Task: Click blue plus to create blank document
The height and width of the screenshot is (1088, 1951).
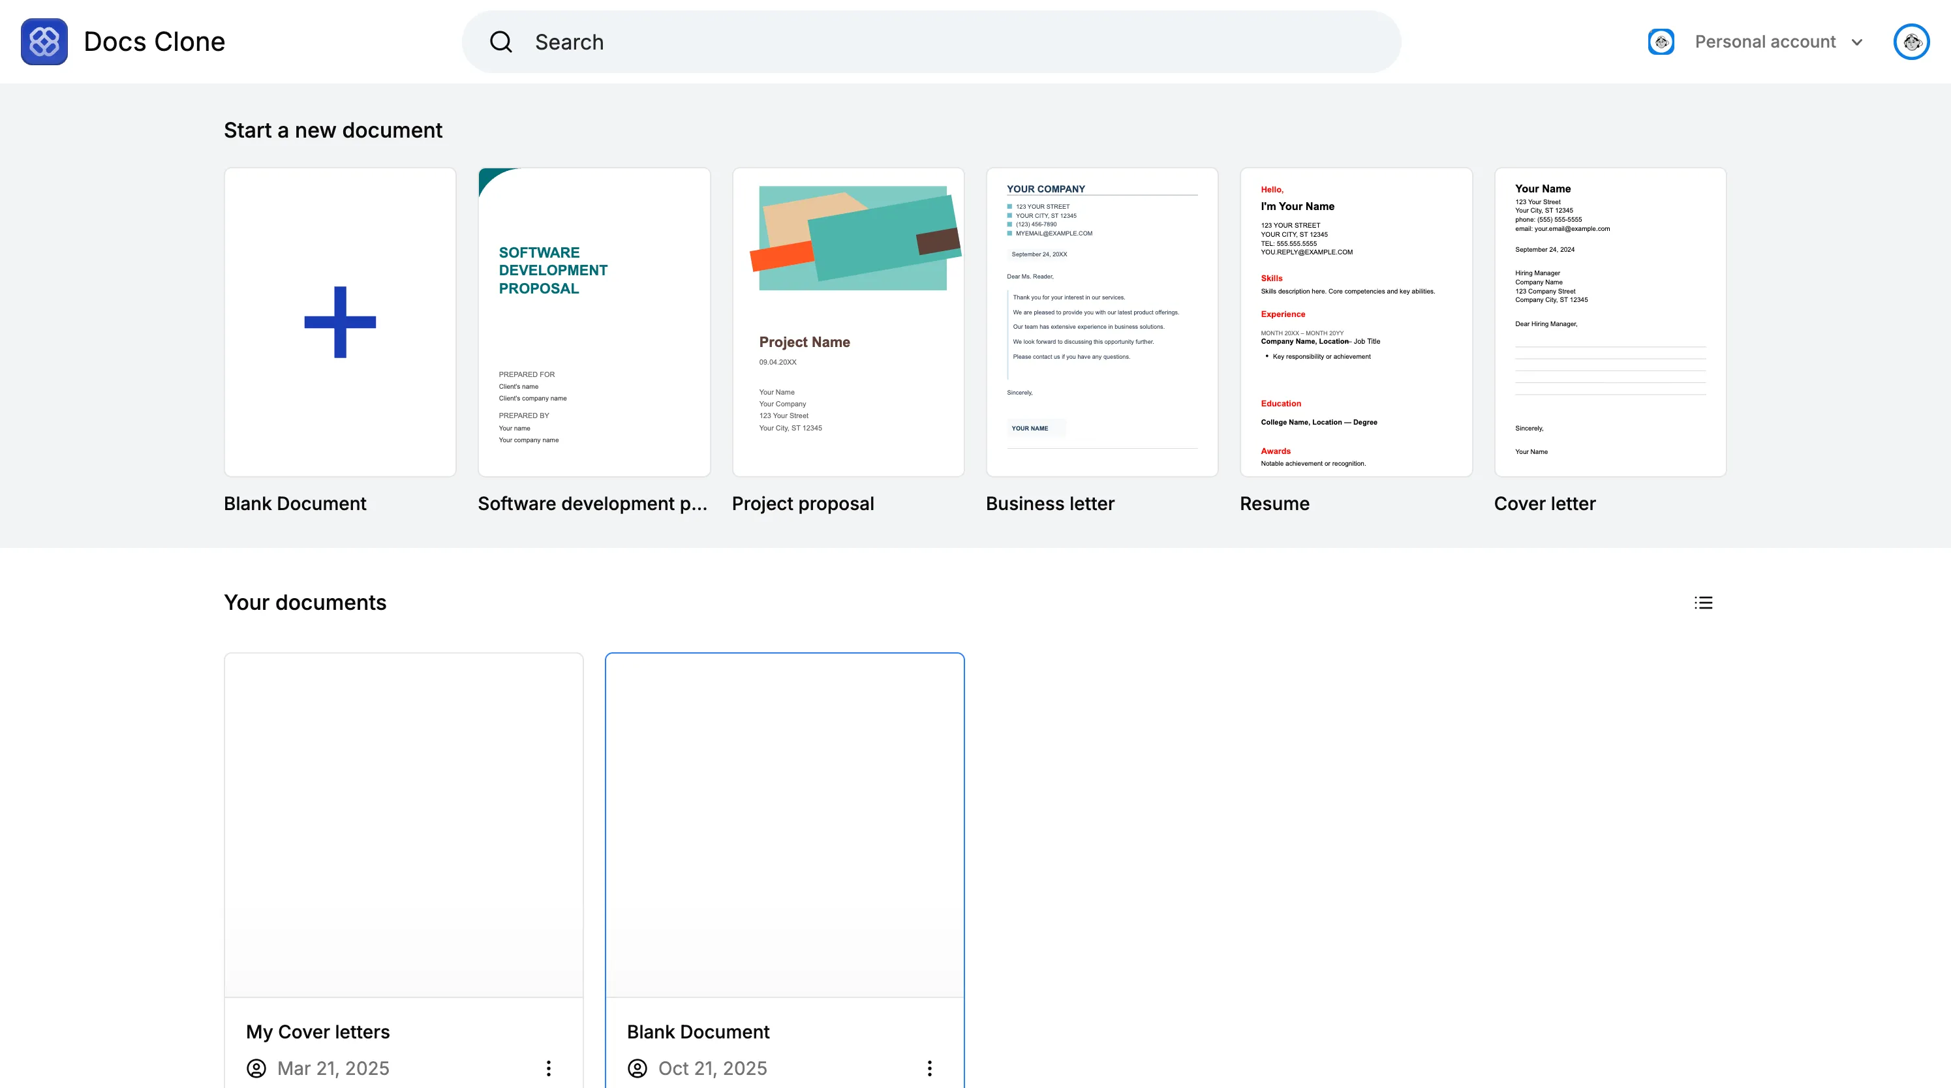Action: click(x=340, y=322)
